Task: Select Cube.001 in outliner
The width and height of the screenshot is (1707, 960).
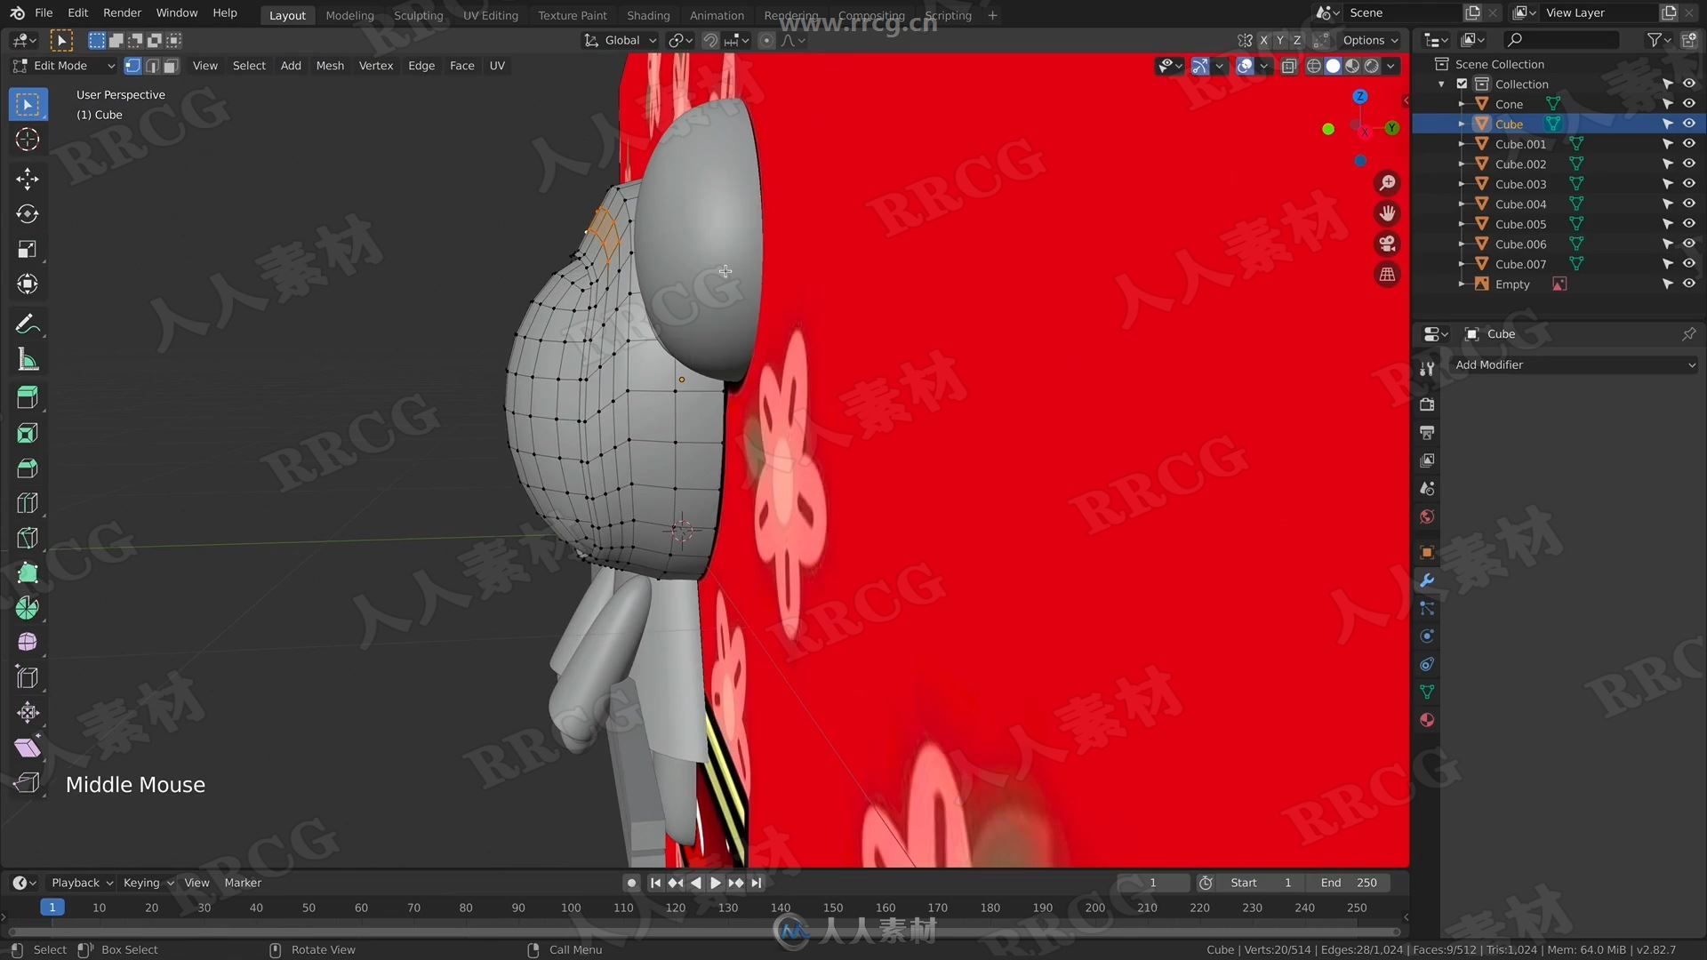Action: [x=1519, y=143]
